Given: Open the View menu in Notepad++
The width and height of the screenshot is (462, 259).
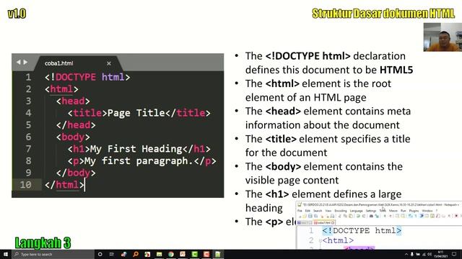Looking at the screenshot, I should [328, 211].
